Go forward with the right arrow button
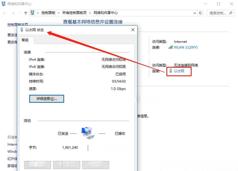Viewport: 238px width, 171px height. coord(13,13)
